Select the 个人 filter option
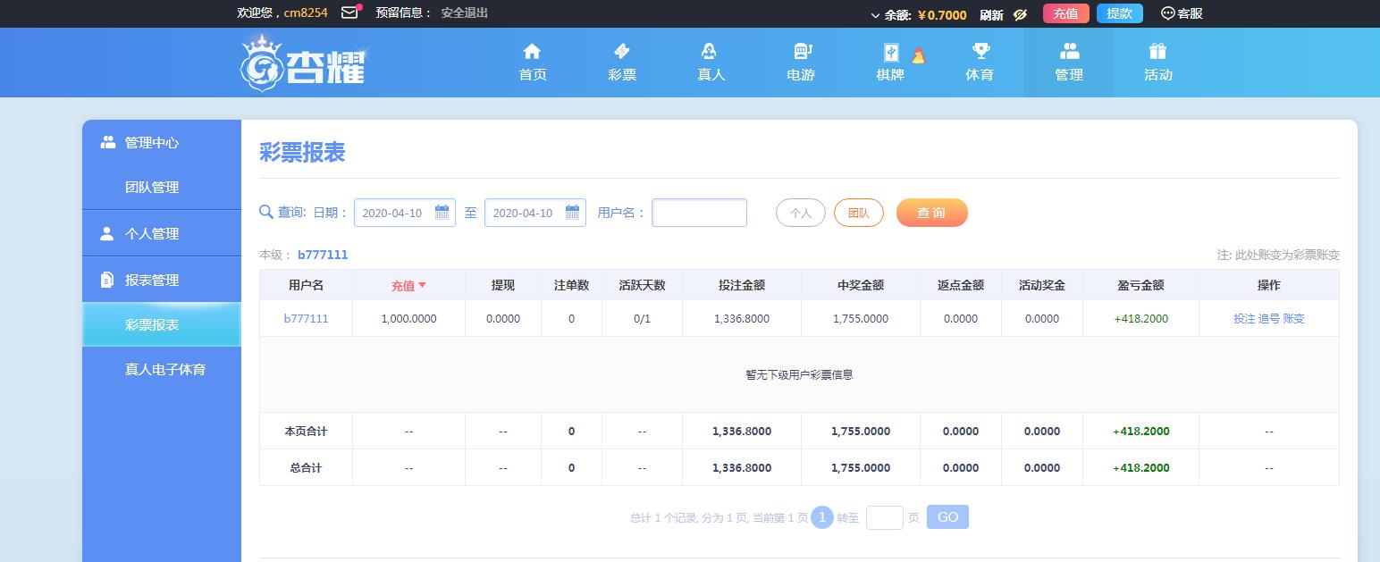 [x=800, y=213]
